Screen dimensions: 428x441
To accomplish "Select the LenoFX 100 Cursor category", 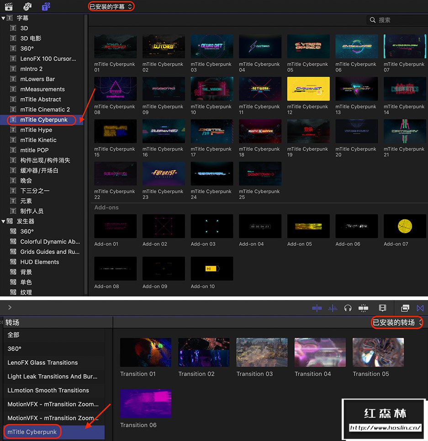I will pyautogui.click(x=48, y=59).
